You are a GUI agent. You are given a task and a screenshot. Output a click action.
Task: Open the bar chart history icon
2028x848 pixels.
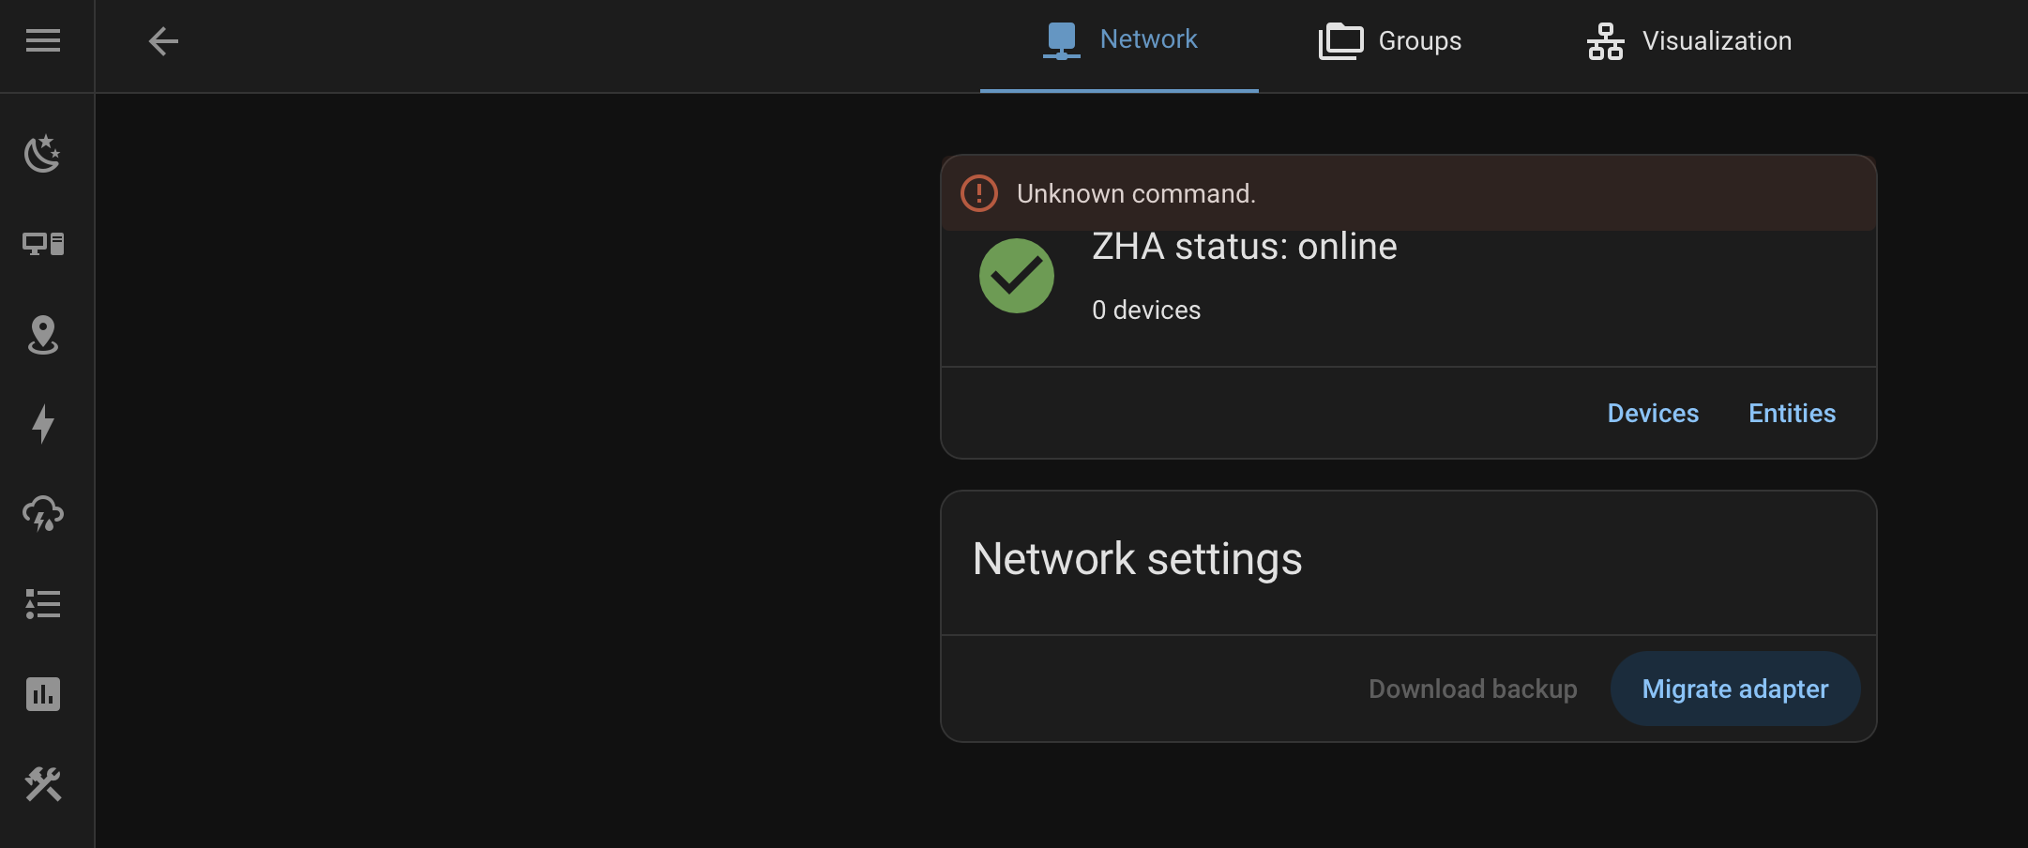[x=43, y=694]
